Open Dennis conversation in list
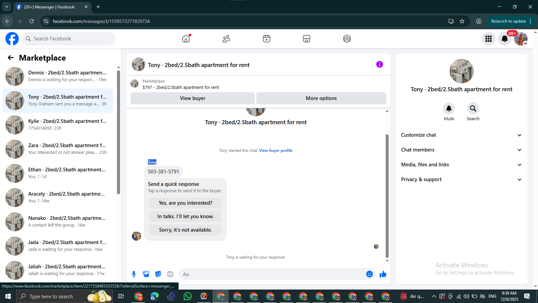The height and width of the screenshot is (303, 538). point(58,76)
